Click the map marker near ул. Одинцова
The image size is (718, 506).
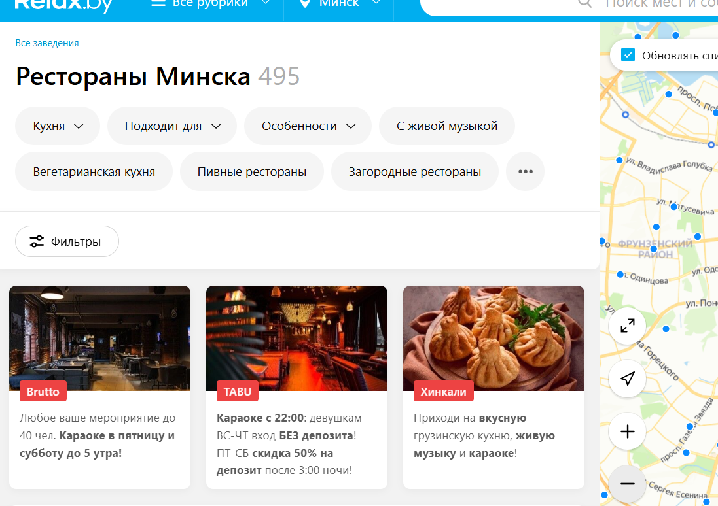[x=620, y=275]
